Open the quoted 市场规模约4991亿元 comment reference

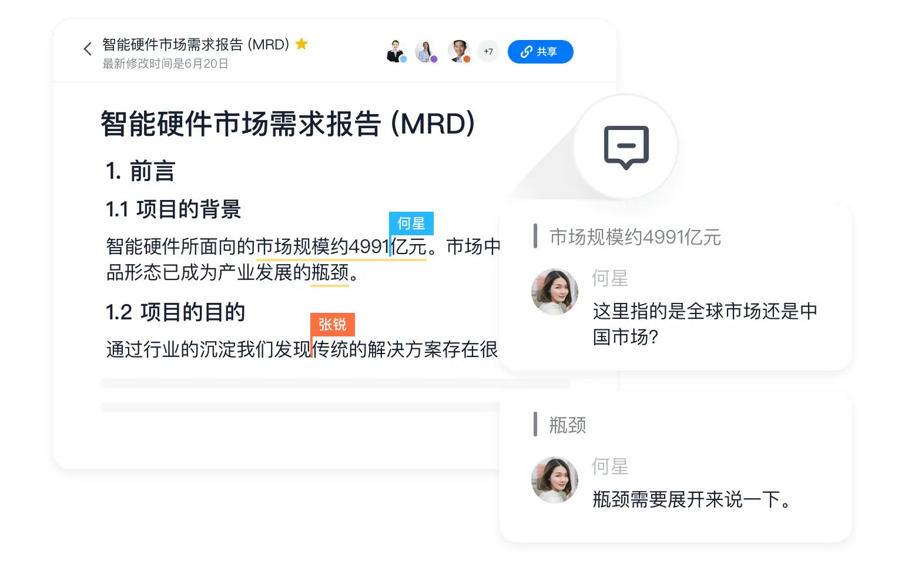[635, 237]
